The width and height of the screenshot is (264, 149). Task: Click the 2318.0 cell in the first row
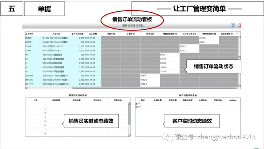(209, 38)
